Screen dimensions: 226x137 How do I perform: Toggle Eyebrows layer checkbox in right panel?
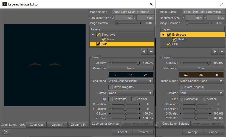tap(169, 35)
